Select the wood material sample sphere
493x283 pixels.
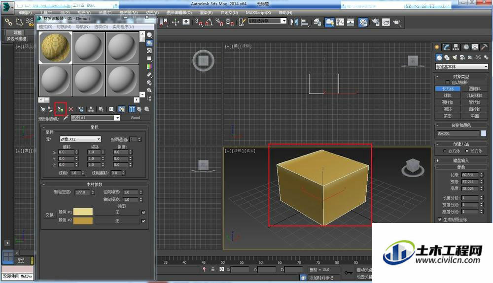[x=55, y=47]
